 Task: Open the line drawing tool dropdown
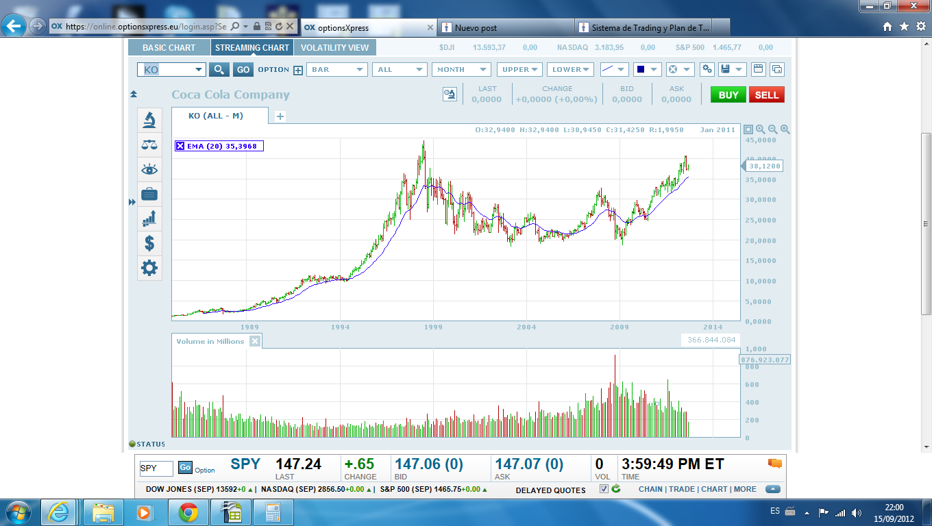(614, 69)
